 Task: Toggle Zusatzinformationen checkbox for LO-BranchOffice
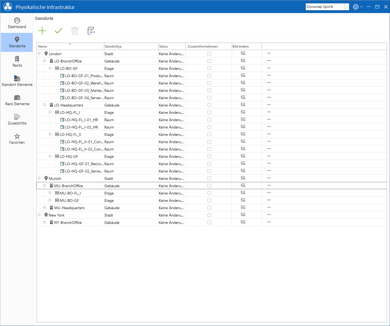[209, 61]
